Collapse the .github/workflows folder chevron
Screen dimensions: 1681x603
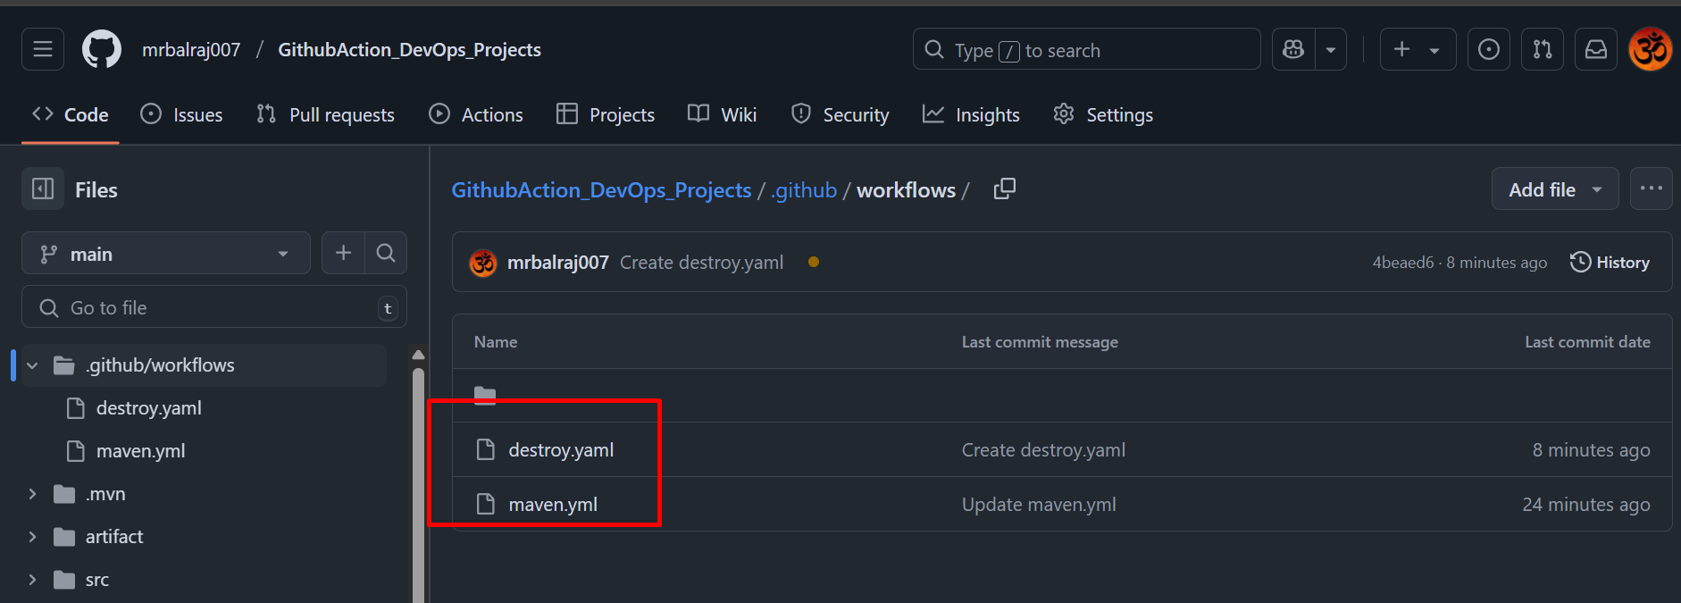click(33, 365)
